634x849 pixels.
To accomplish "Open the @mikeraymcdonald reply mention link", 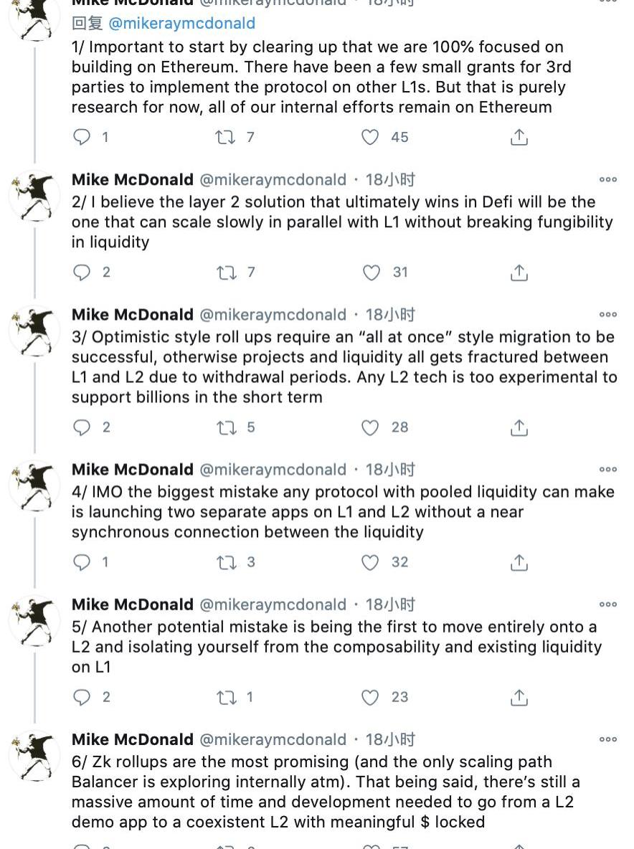I will tap(181, 24).
